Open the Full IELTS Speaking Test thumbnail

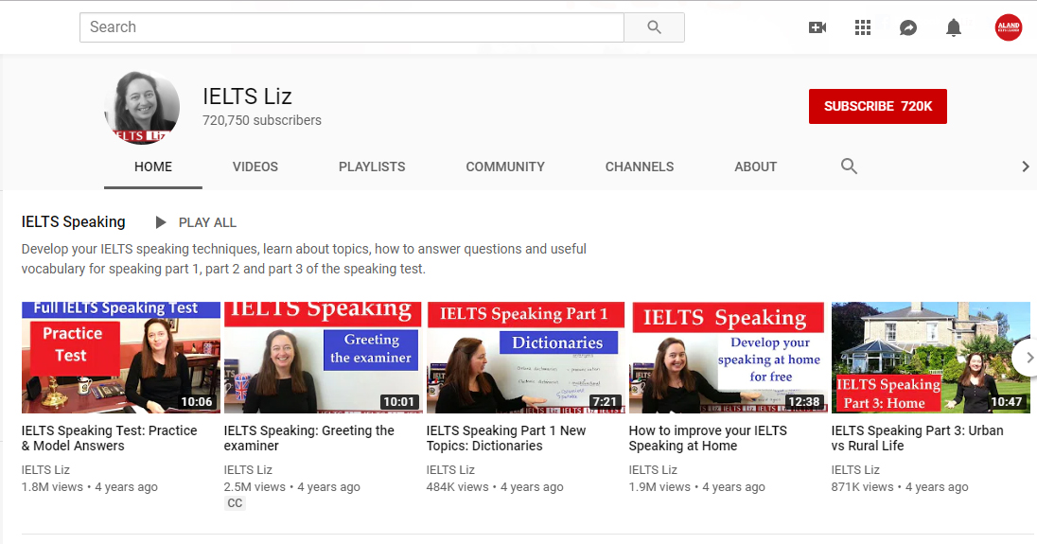(x=121, y=358)
